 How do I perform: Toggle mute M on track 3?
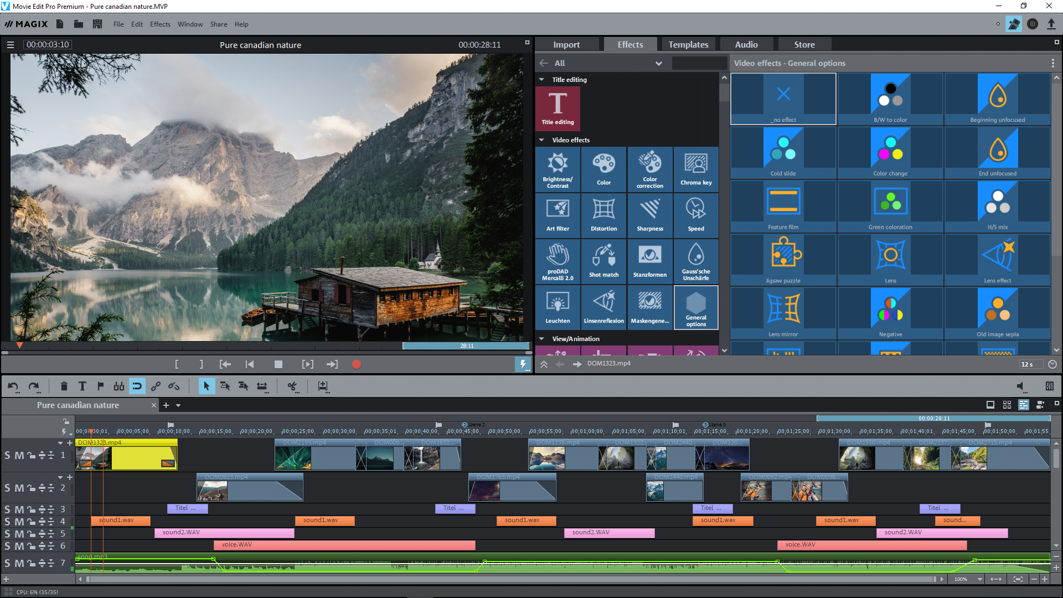click(x=19, y=509)
